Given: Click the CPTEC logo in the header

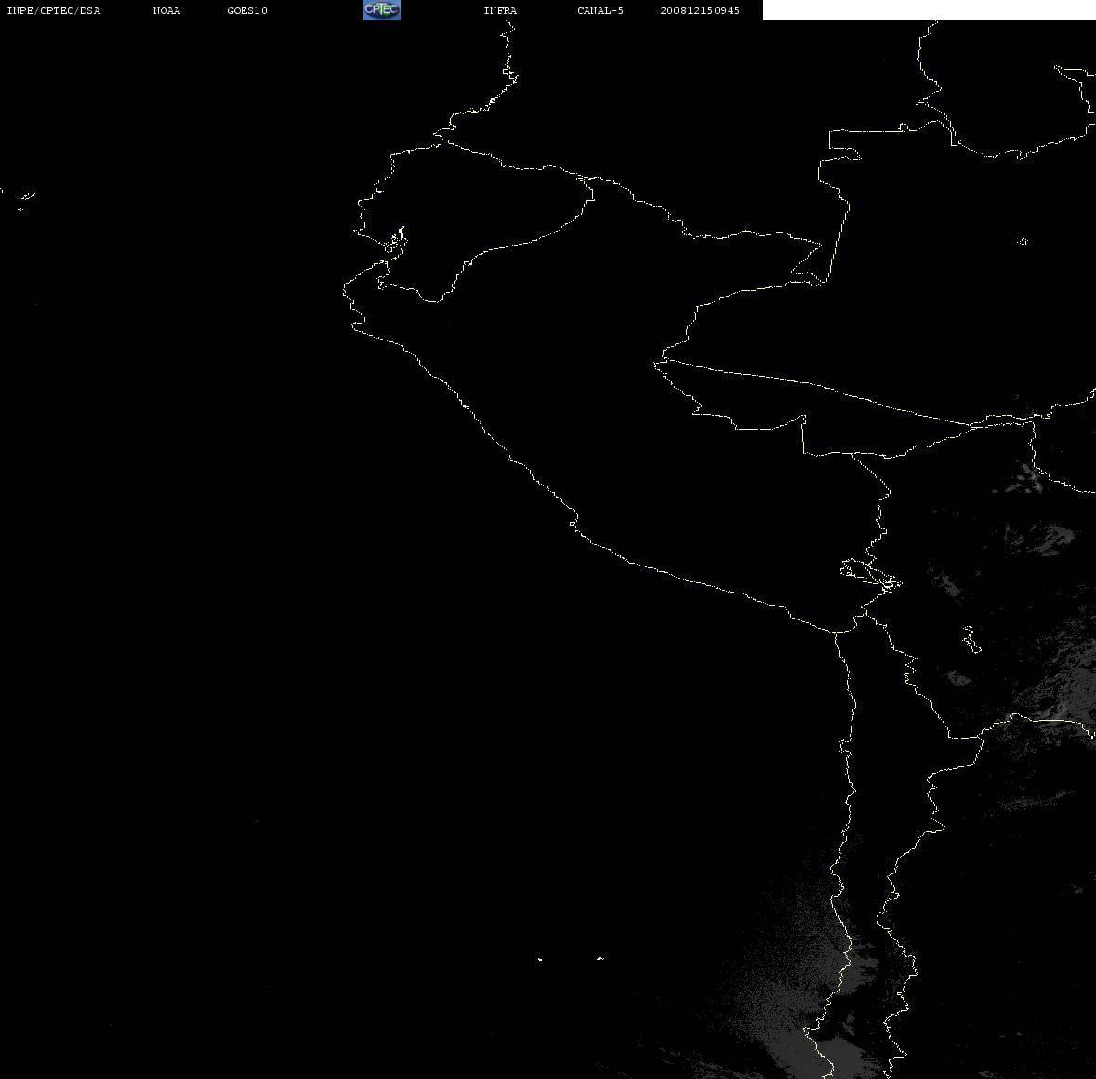Looking at the screenshot, I should click(382, 10).
